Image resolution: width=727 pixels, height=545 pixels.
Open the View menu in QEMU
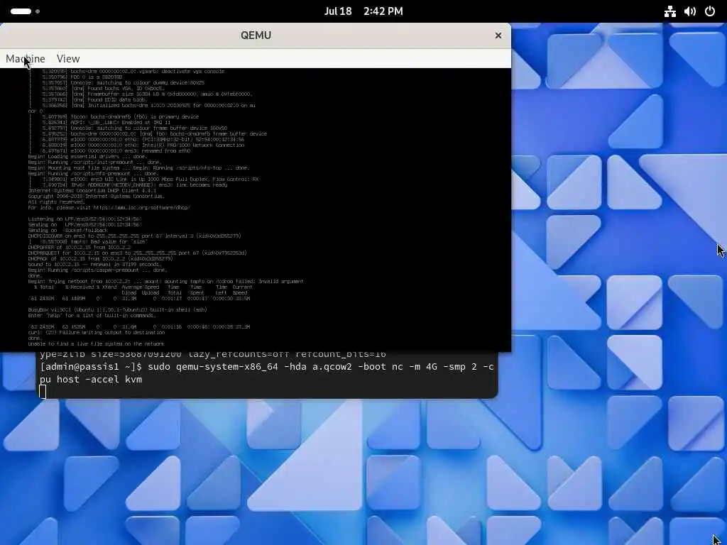68,59
